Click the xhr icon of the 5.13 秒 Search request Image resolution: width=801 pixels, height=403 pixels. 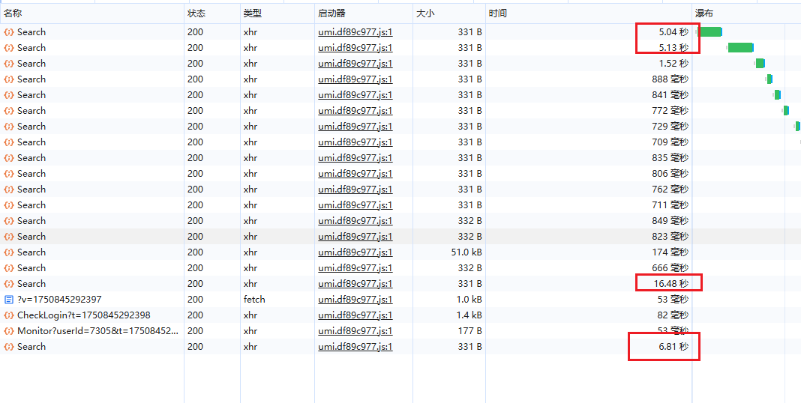click(9, 48)
